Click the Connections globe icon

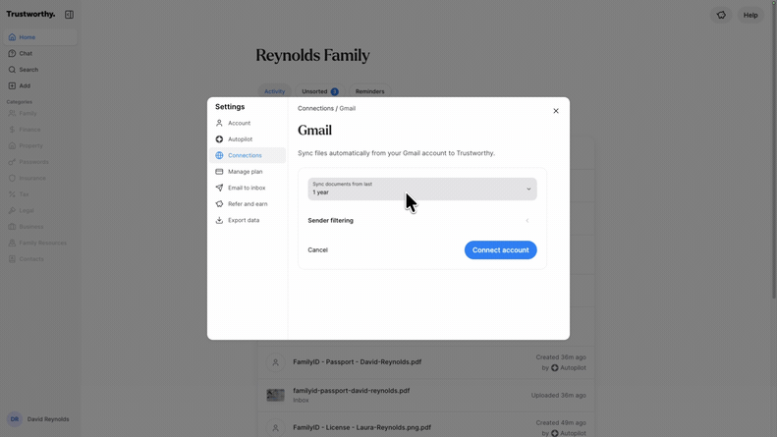coord(219,155)
